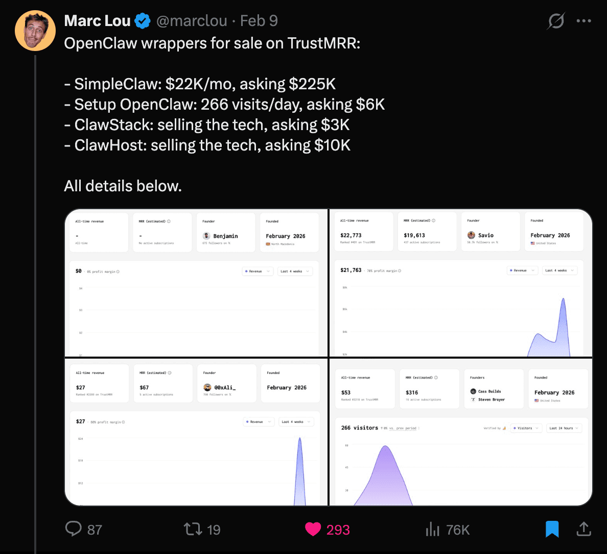
Task: Open Grok actions on the post
Action: (x=556, y=20)
